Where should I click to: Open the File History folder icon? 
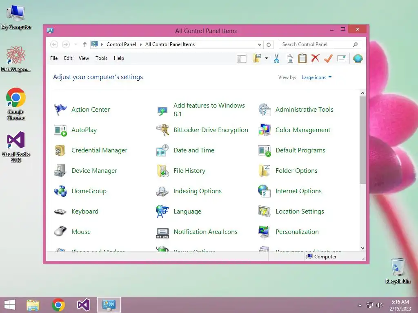[x=162, y=171]
